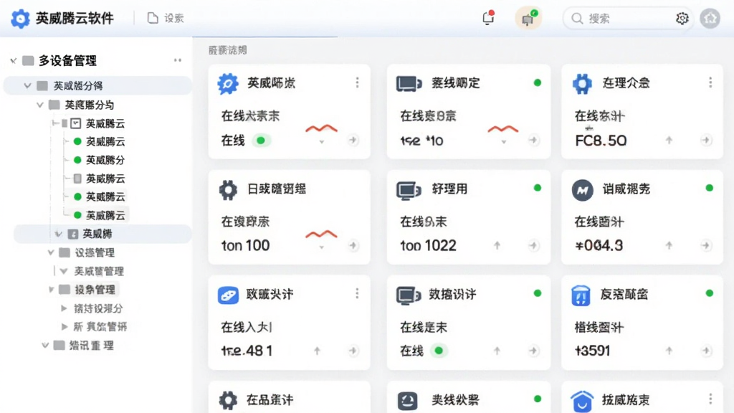Screen dimensions: 734x413
Task: Click the monitor icon on the "ton 1022" card
Action: 408,190
